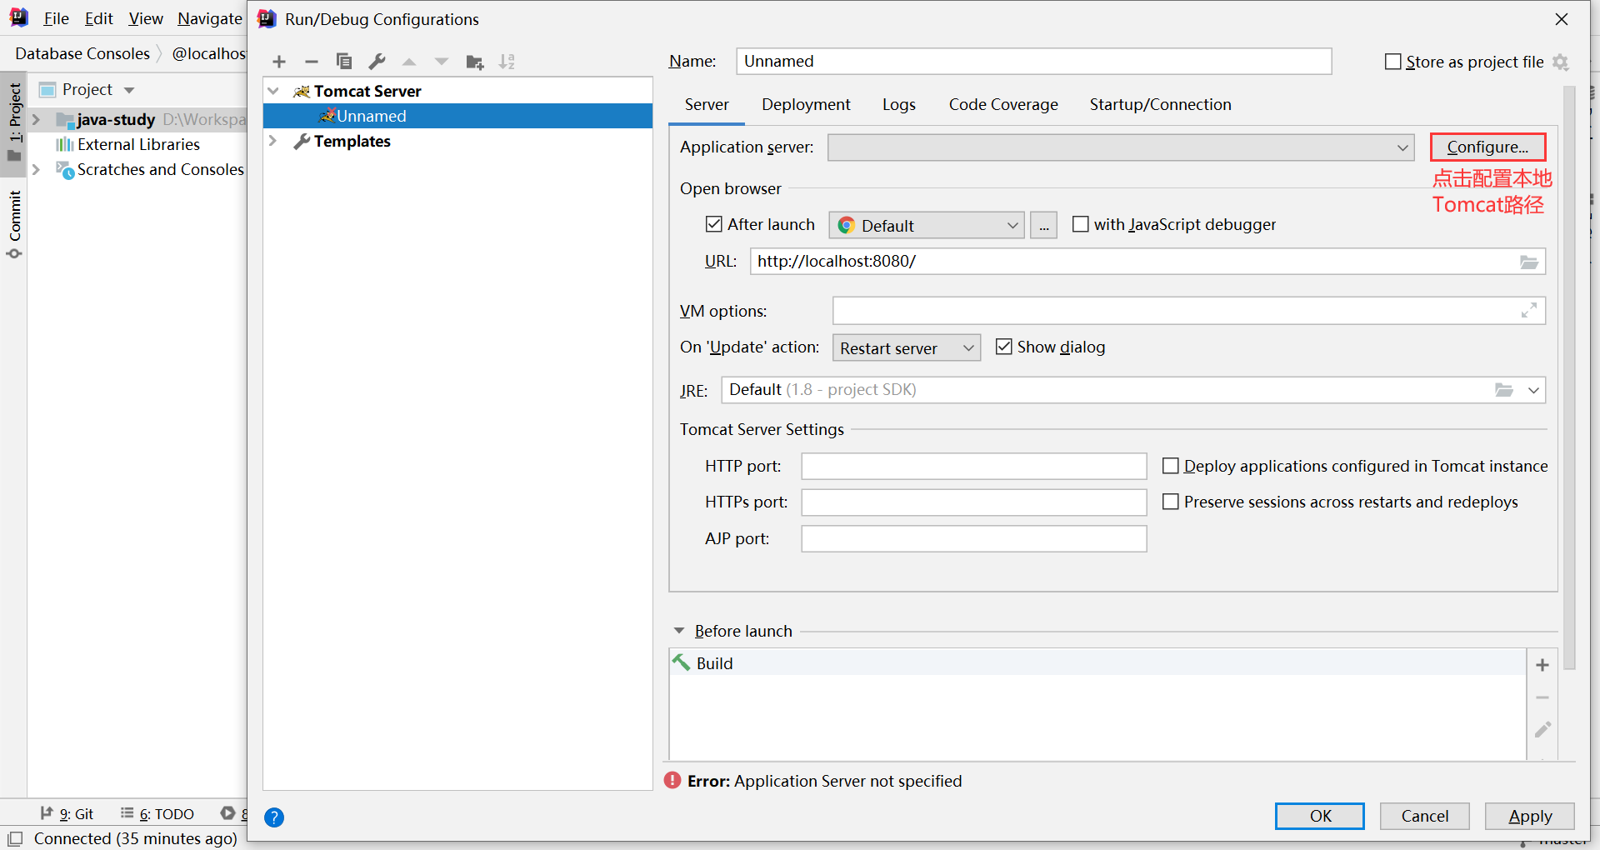
Task: Open Restart server update action dropdown
Action: point(907,347)
